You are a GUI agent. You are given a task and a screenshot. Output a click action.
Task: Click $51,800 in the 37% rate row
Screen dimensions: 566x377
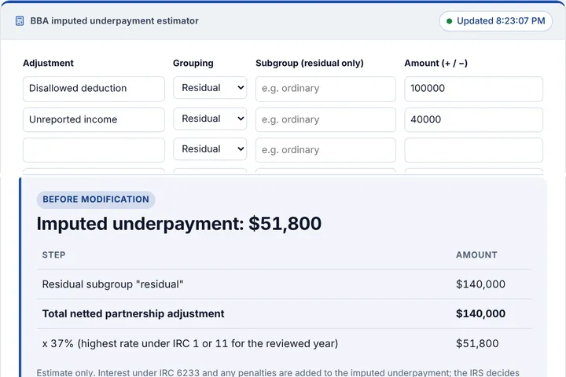(x=477, y=343)
